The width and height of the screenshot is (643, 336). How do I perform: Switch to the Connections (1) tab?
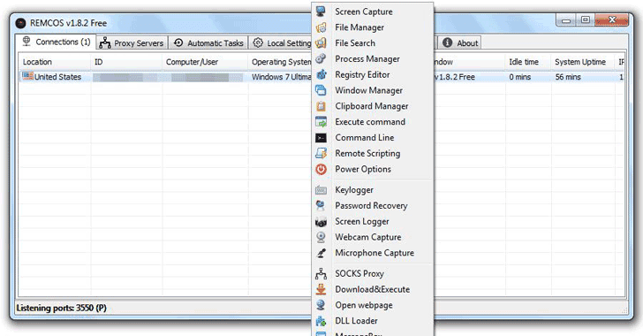(56, 42)
